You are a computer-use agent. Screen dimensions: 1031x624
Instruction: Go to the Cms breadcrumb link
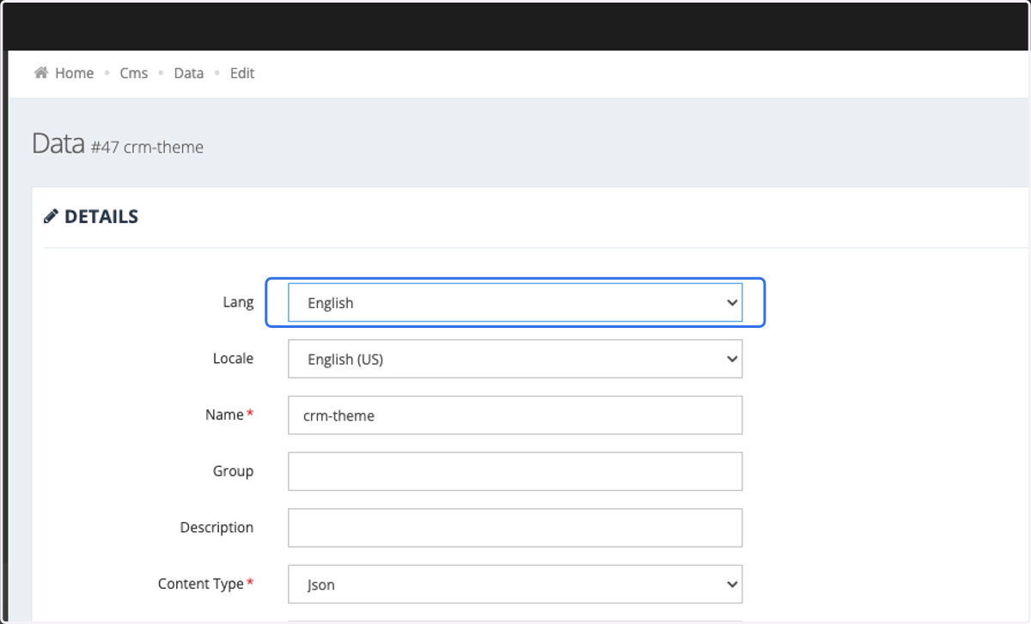[x=133, y=73]
